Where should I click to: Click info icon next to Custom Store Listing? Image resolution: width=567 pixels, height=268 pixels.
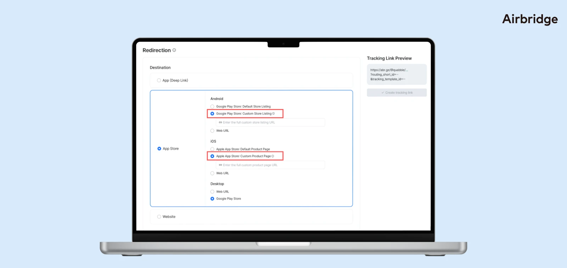click(274, 114)
